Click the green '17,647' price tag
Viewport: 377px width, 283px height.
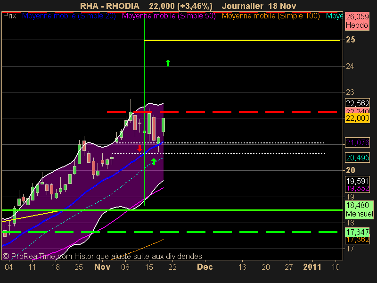[357, 232]
